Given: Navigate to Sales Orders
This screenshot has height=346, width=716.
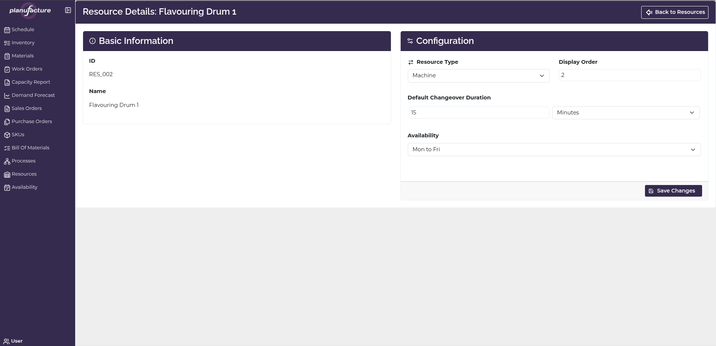Looking at the screenshot, I should coord(27,108).
